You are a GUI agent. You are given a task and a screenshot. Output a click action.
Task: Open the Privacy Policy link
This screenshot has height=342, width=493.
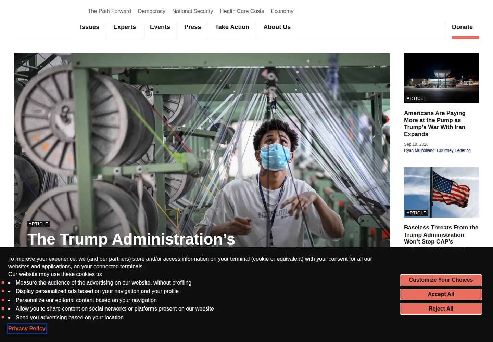point(27,329)
